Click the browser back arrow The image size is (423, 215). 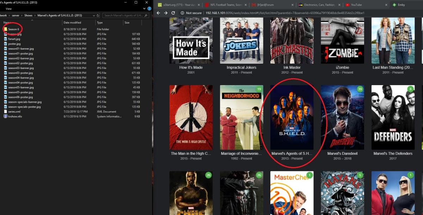(158, 13)
